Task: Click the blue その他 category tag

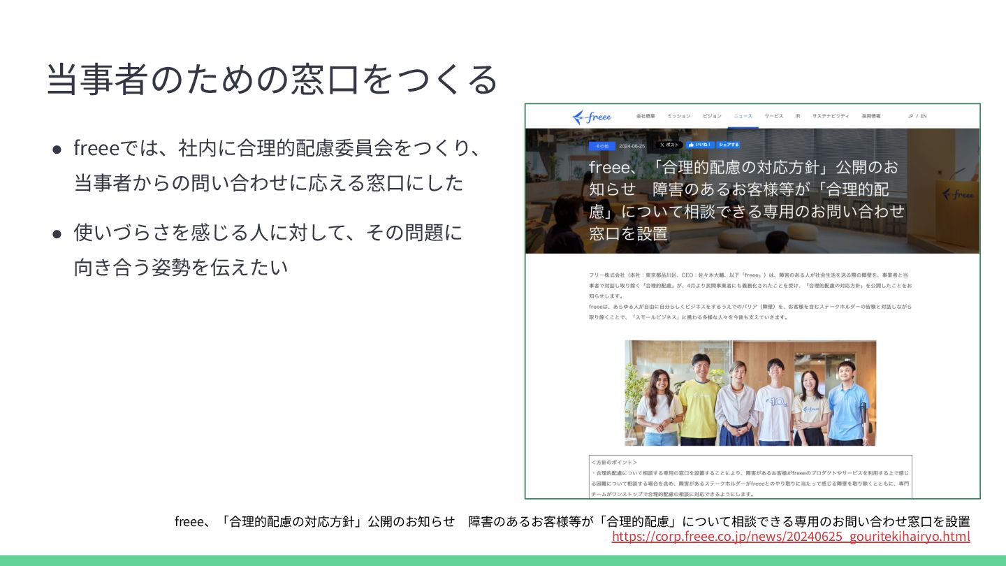Action: pyautogui.click(x=602, y=146)
